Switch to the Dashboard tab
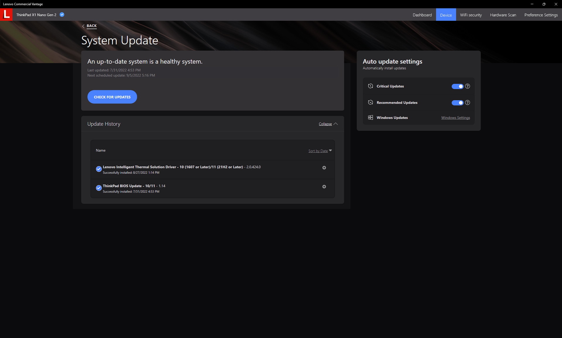The height and width of the screenshot is (338, 562). coord(422,15)
